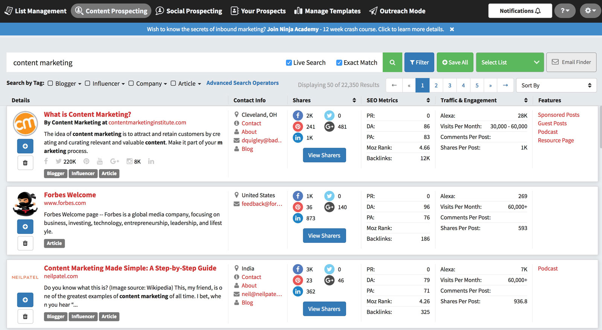Viewport: 602px width, 330px height.
Task: Add Content Marketing Institute result to list
Action: (25, 146)
